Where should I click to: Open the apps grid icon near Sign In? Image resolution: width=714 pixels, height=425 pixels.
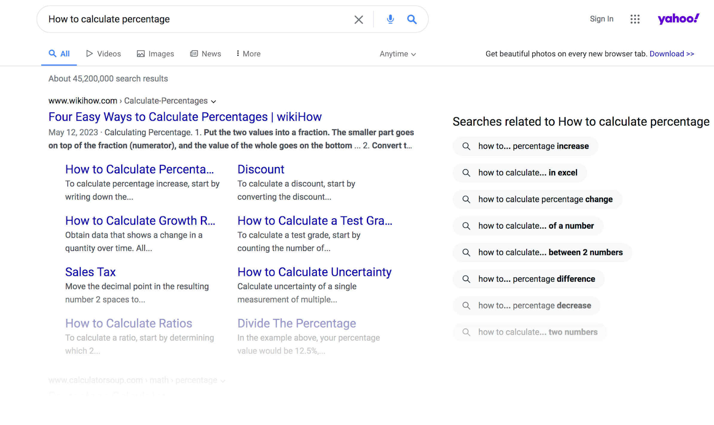tap(635, 19)
